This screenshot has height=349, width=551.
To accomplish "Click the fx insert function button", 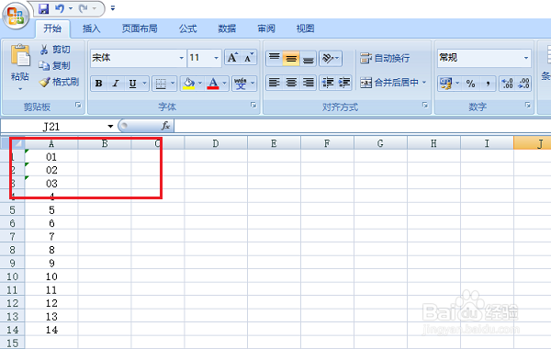I will pos(165,126).
